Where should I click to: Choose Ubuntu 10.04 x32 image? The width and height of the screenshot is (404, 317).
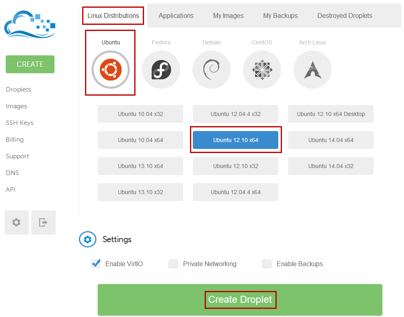(x=140, y=114)
